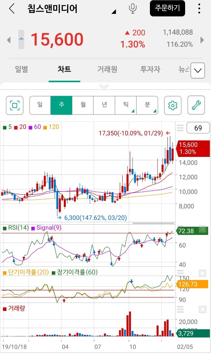Go to previous stock with left triangle
211x355 pixels.
coord(9,40)
